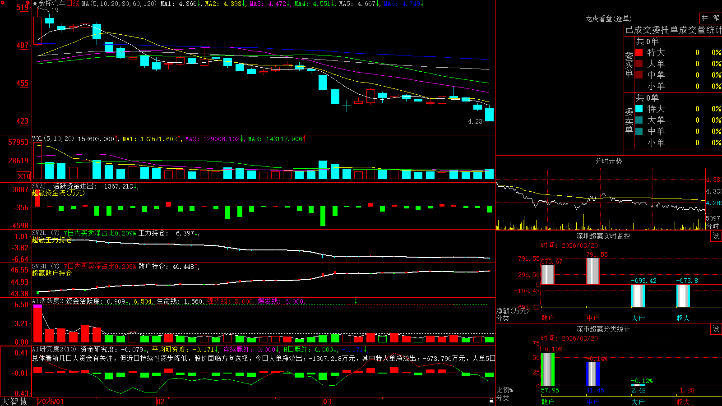Screen dimensions: 722x406
Task: Click the 深市超赢分类统计 panel title
Action: pyautogui.click(x=603, y=329)
